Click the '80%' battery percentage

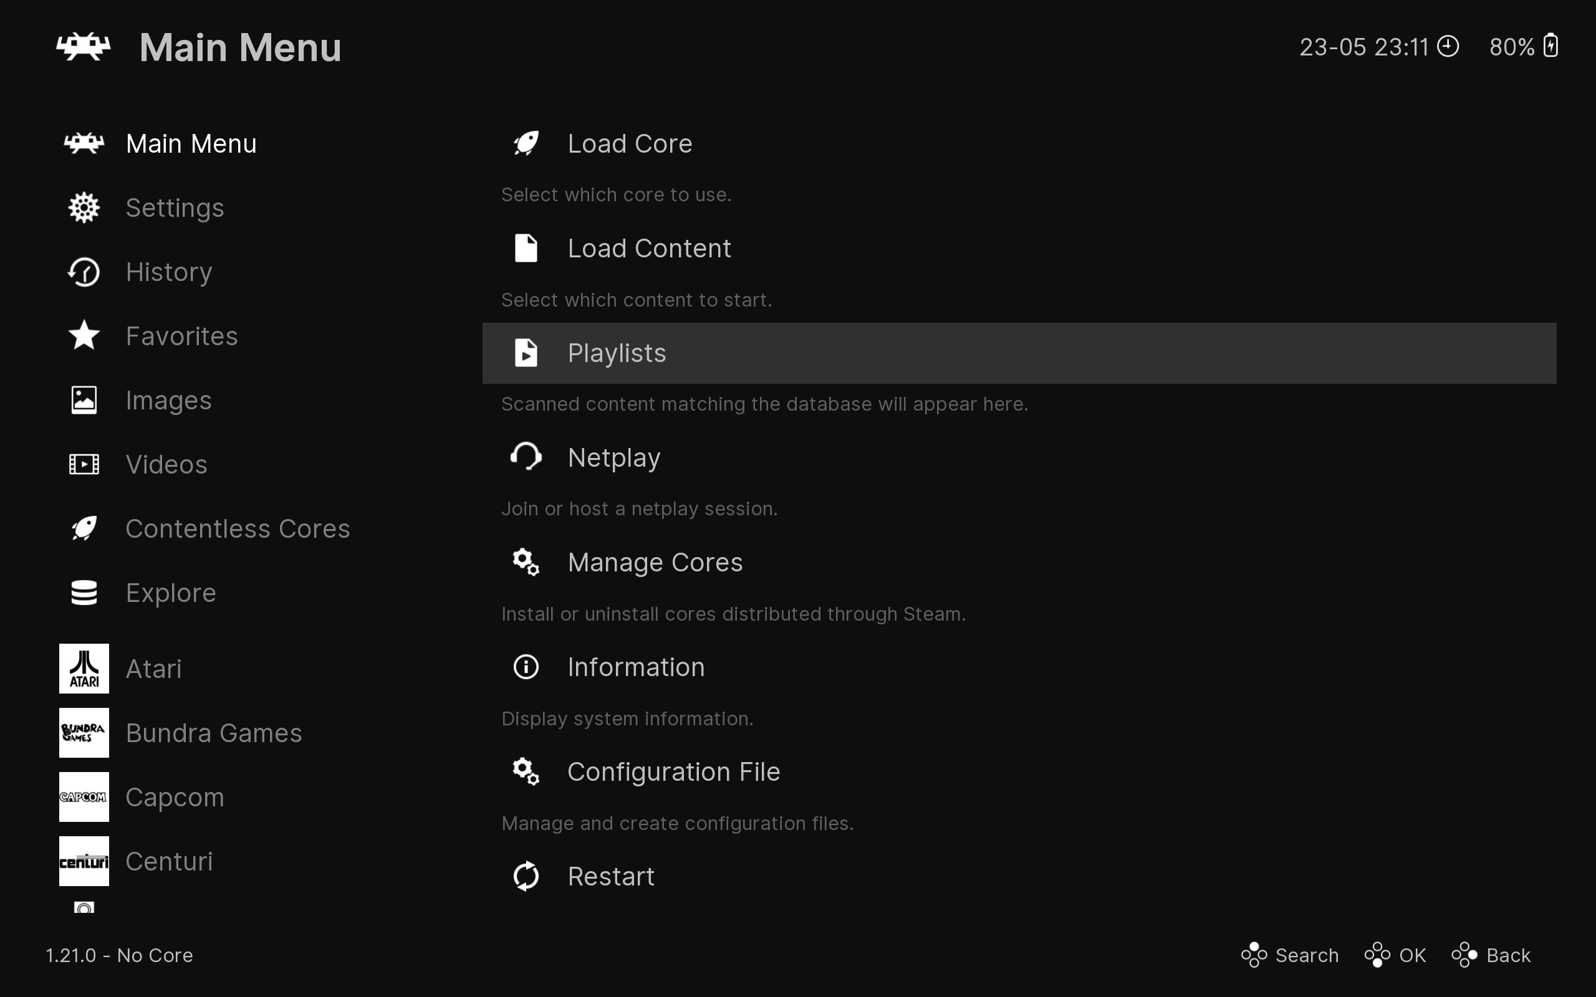click(1512, 47)
